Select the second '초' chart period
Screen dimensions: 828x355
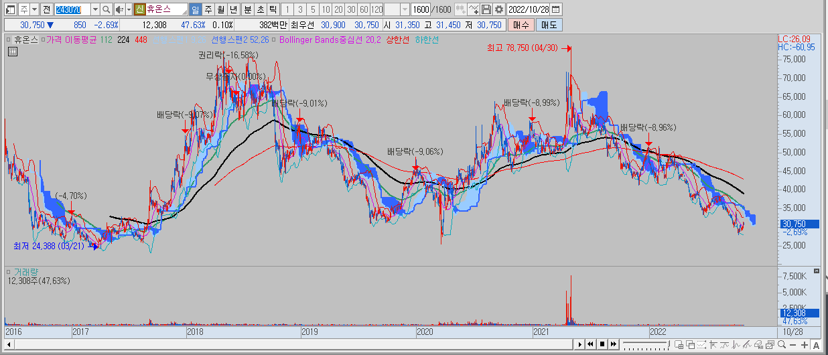tap(261, 9)
